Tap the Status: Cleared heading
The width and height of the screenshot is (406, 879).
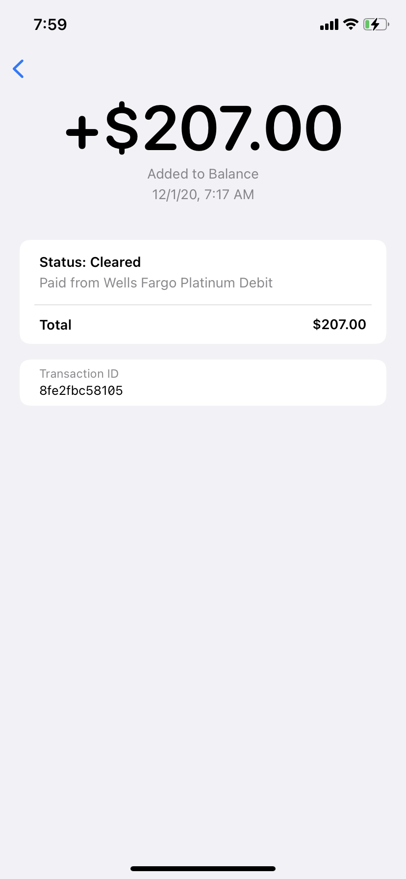(90, 262)
